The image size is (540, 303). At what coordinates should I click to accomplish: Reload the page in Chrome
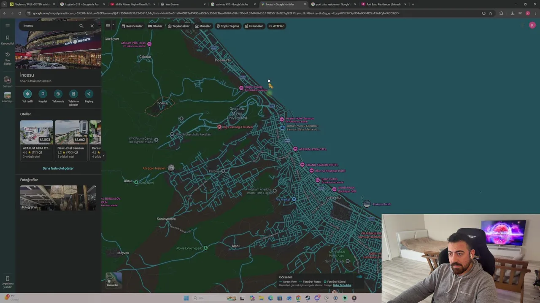[19, 13]
